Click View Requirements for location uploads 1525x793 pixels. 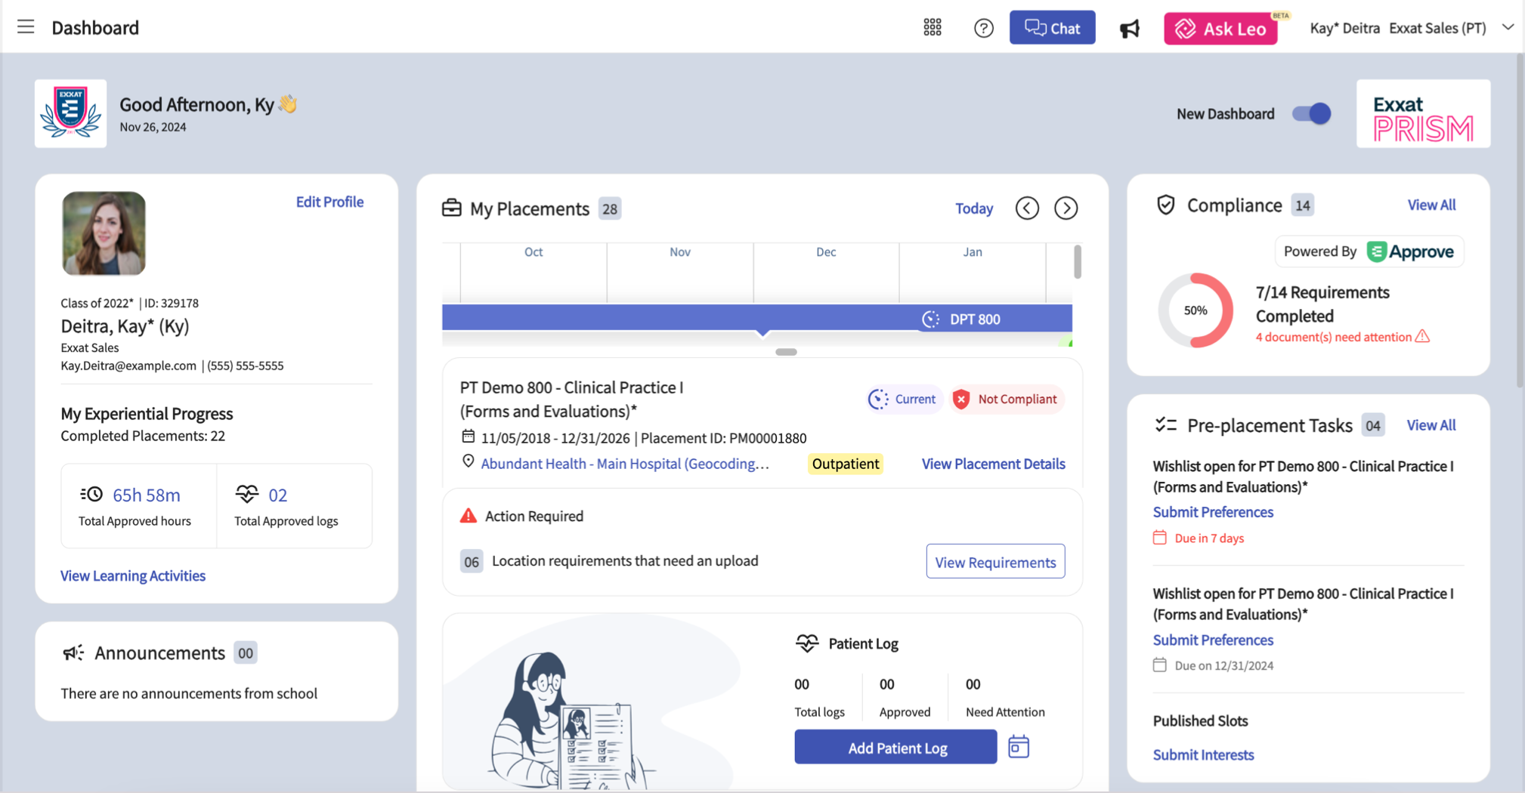point(994,561)
